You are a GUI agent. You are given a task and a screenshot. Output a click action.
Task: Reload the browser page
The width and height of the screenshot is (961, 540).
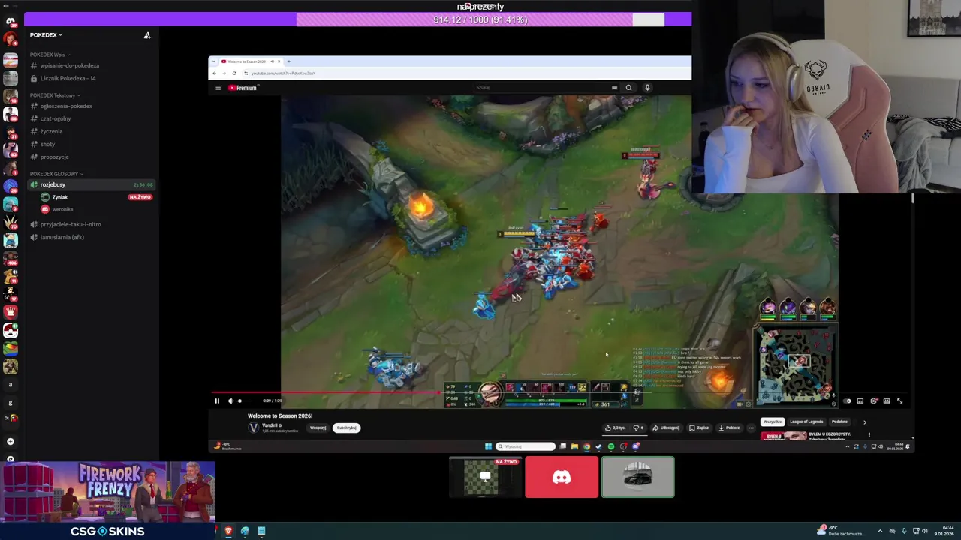pyautogui.click(x=234, y=73)
